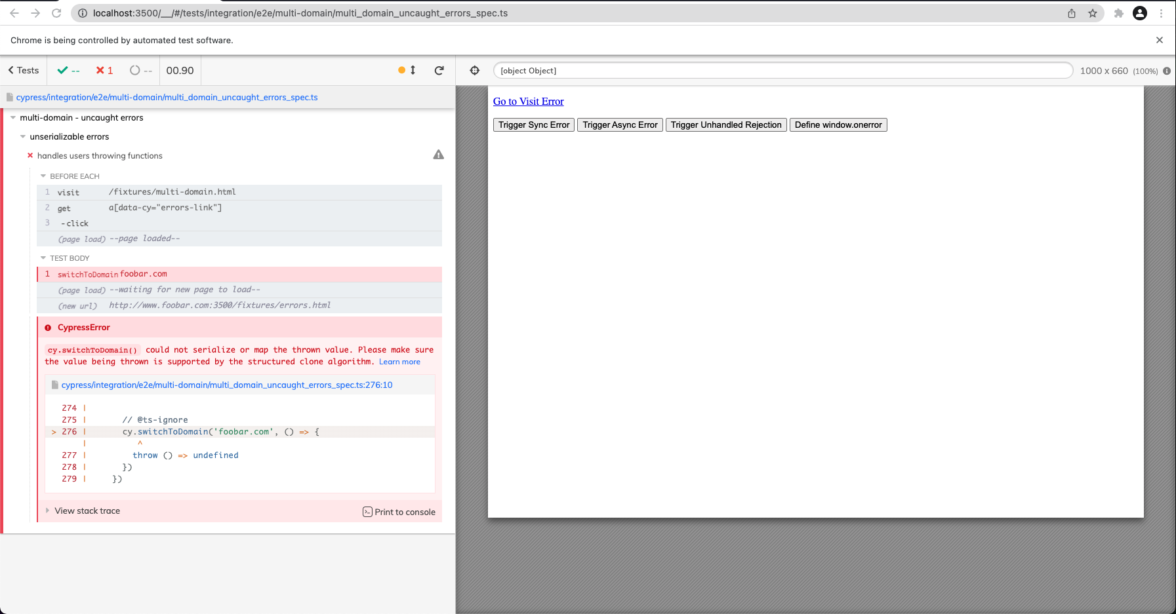1176x614 pixels.
Task: Open the spec file link in the header
Action: pyautogui.click(x=167, y=97)
